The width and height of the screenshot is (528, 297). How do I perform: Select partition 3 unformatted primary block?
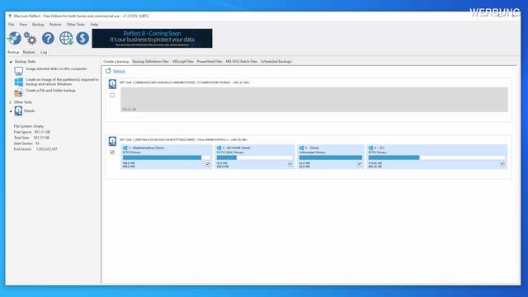click(330, 157)
